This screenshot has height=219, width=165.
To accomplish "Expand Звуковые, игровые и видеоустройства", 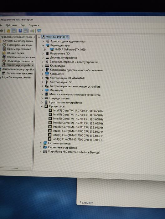I will tap(43, 62).
